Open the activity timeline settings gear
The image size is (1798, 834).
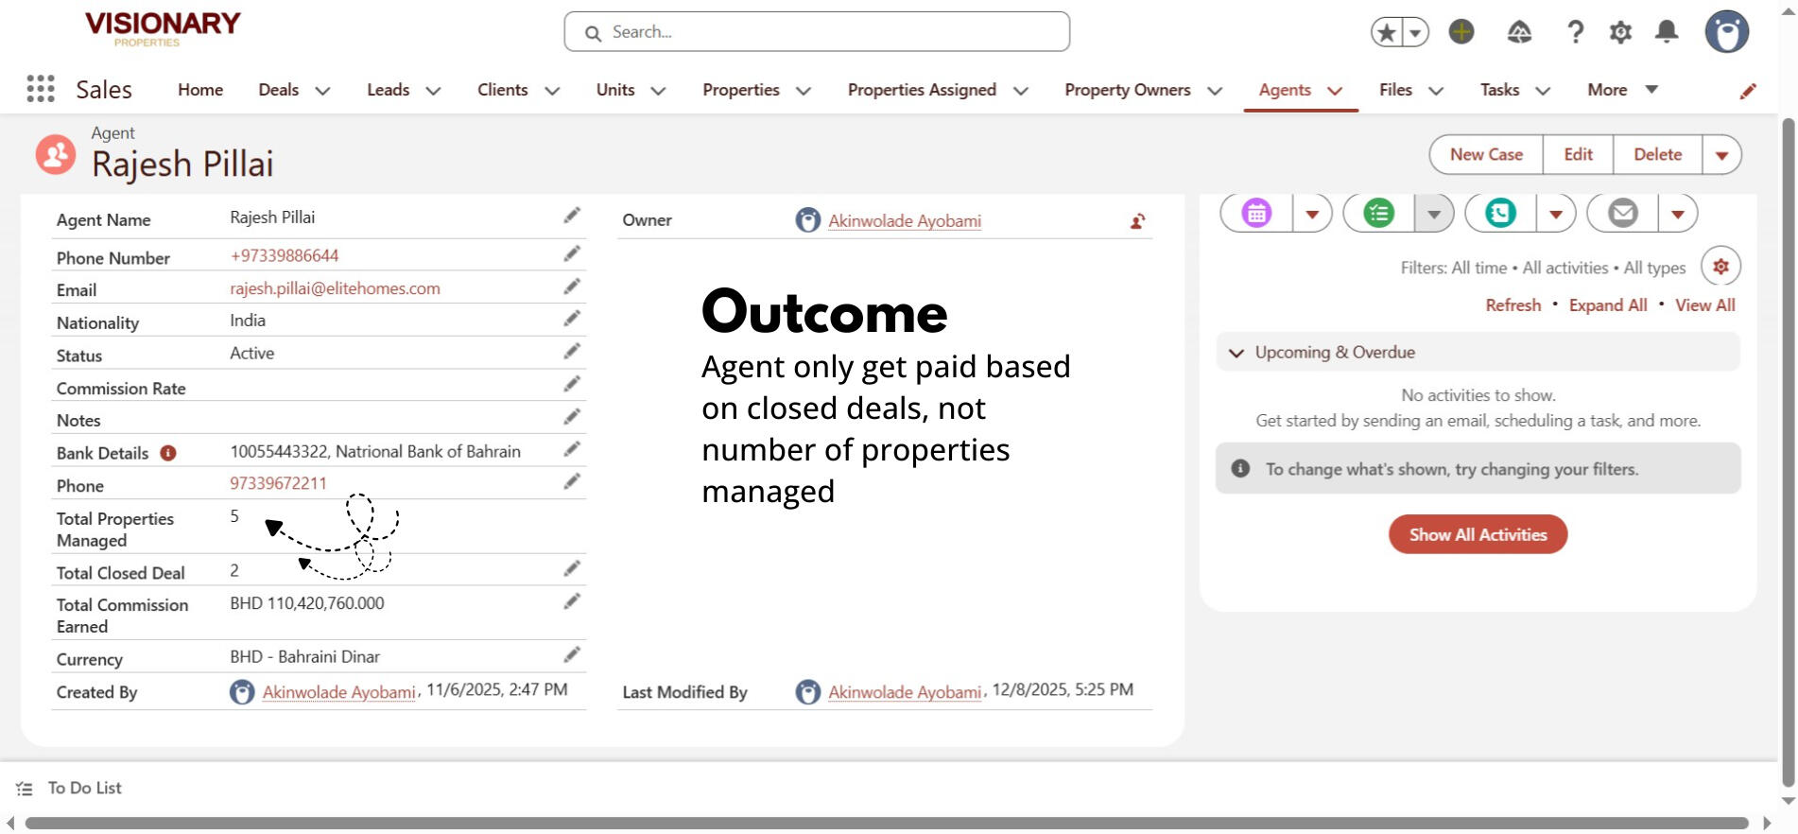click(1720, 267)
